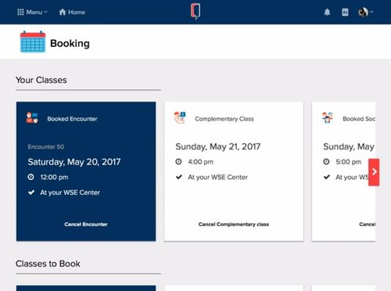
Task: Click the Booked Social group icon
Action: 328,117
